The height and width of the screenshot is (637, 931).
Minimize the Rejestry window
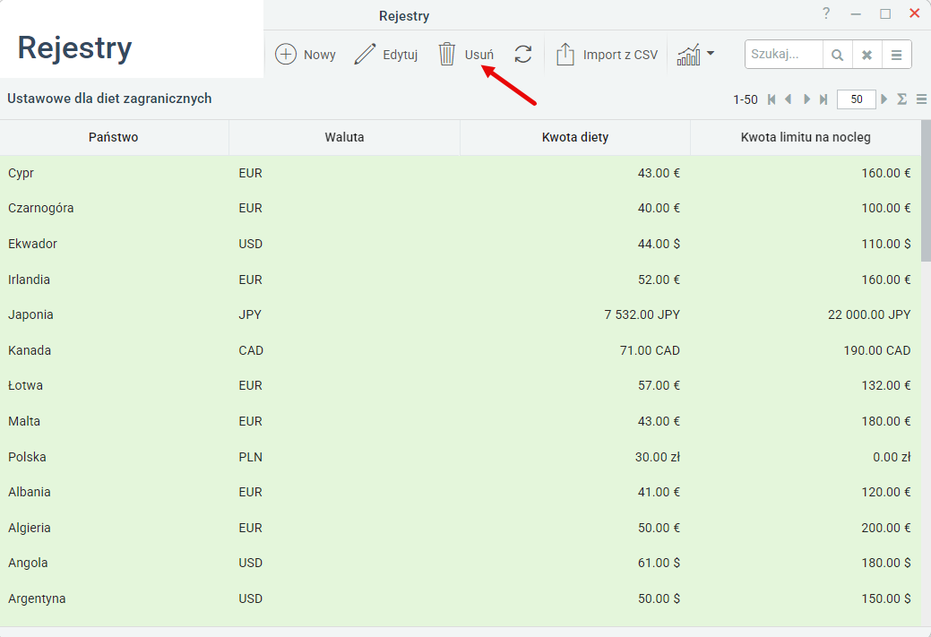tap(856, 13)
